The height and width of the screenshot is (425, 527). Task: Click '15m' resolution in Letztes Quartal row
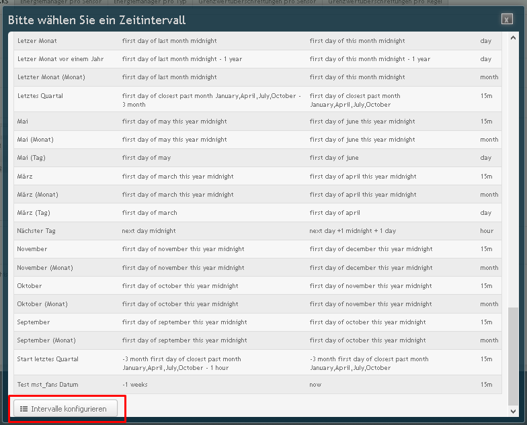487,96
